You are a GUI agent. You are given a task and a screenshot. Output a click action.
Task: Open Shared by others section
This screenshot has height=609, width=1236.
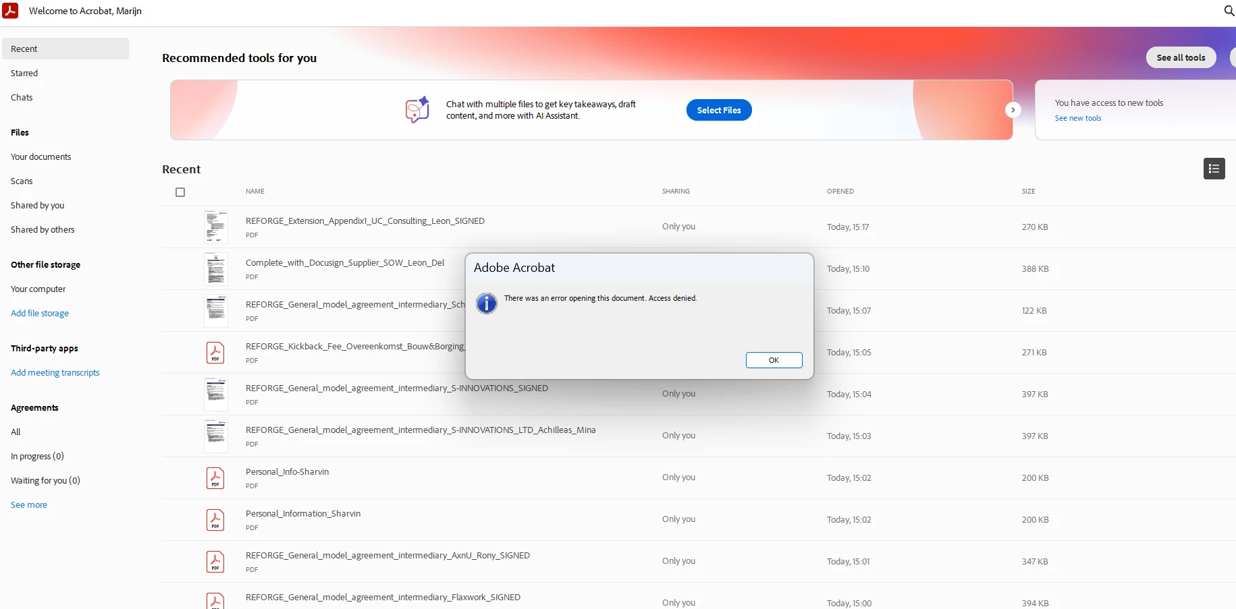click(x=43, y=229)
